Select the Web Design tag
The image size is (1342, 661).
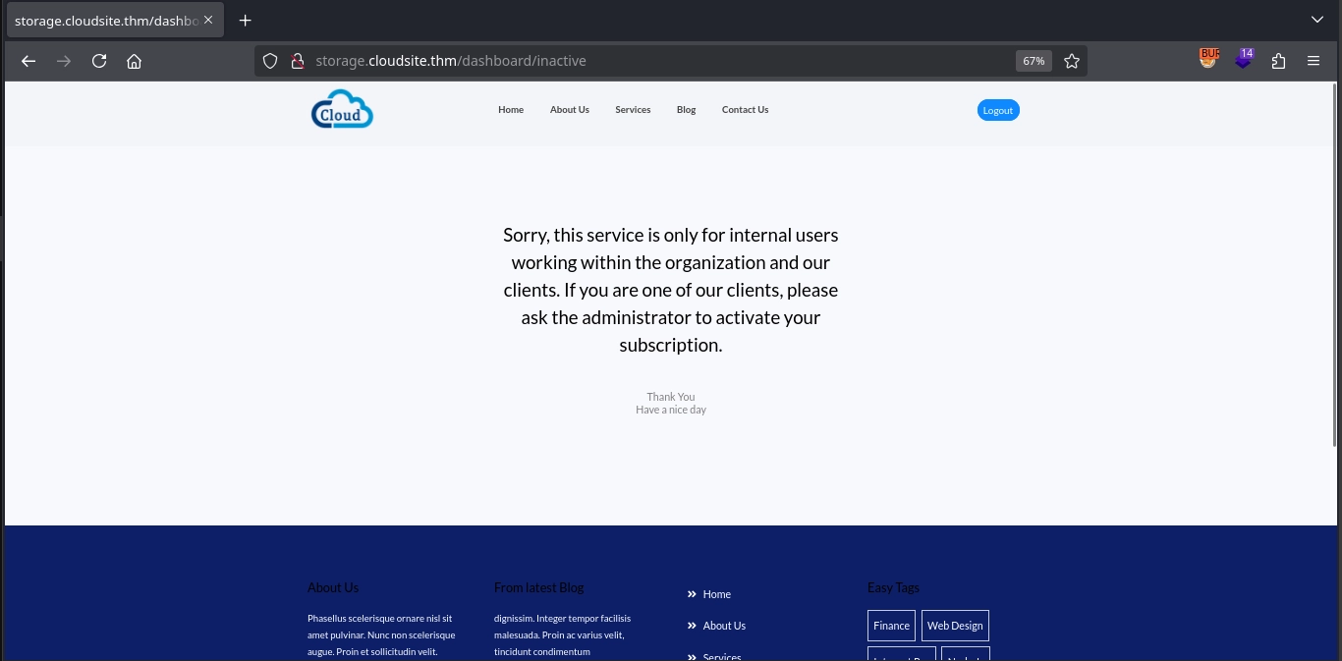[955, 626]
